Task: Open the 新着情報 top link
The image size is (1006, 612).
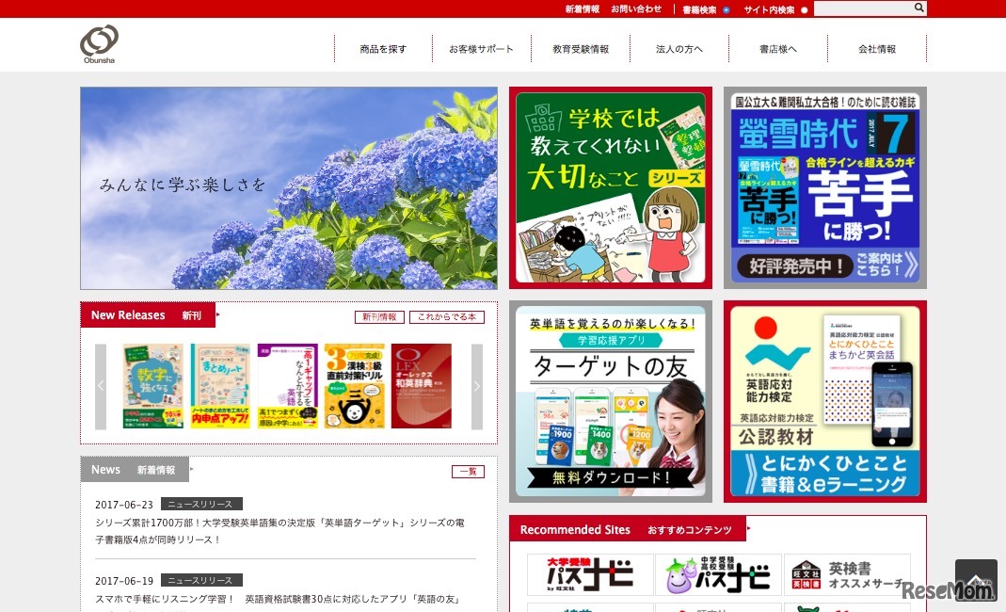Action: point(582,9)
